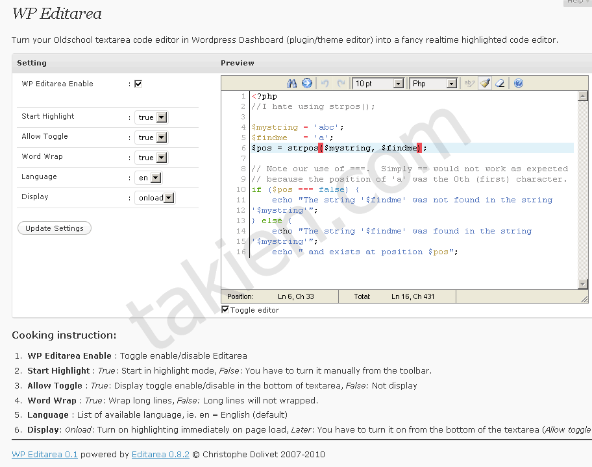Click the editor resize grip corner
Screen dimensions: 592x467
pyautogui.click(x=584, y=299)
